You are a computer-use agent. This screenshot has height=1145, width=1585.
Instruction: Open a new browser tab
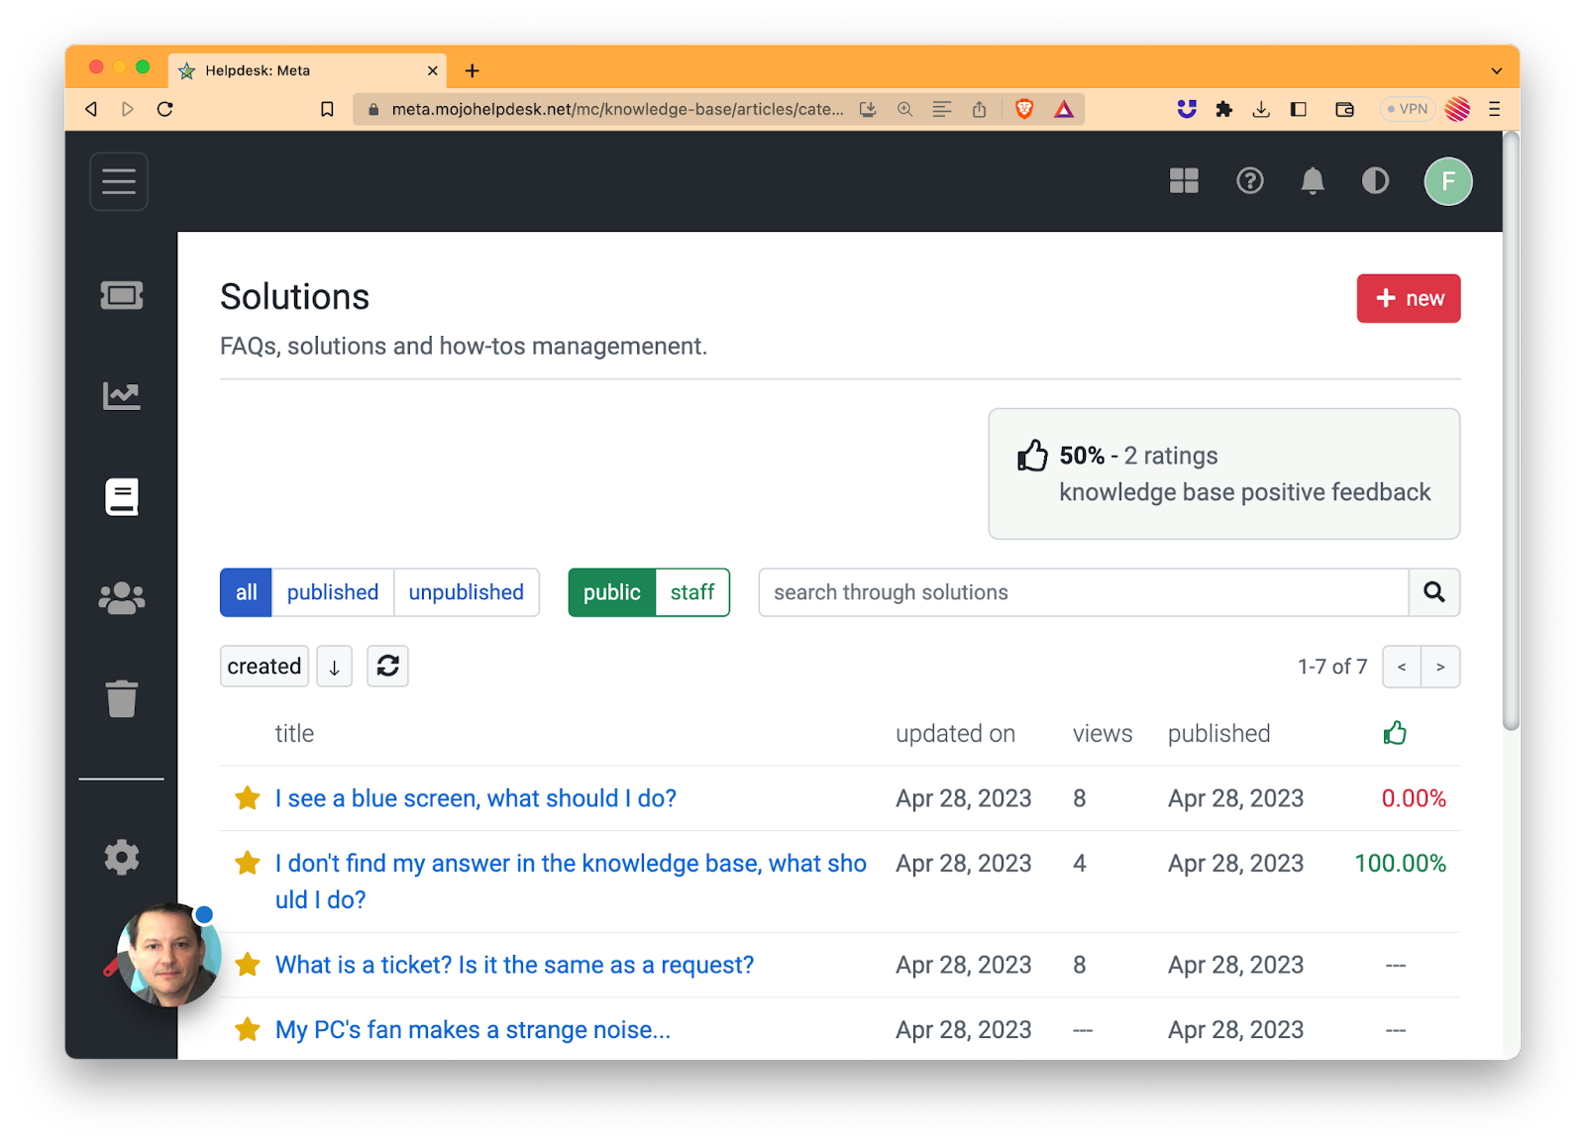click(473, 70)
